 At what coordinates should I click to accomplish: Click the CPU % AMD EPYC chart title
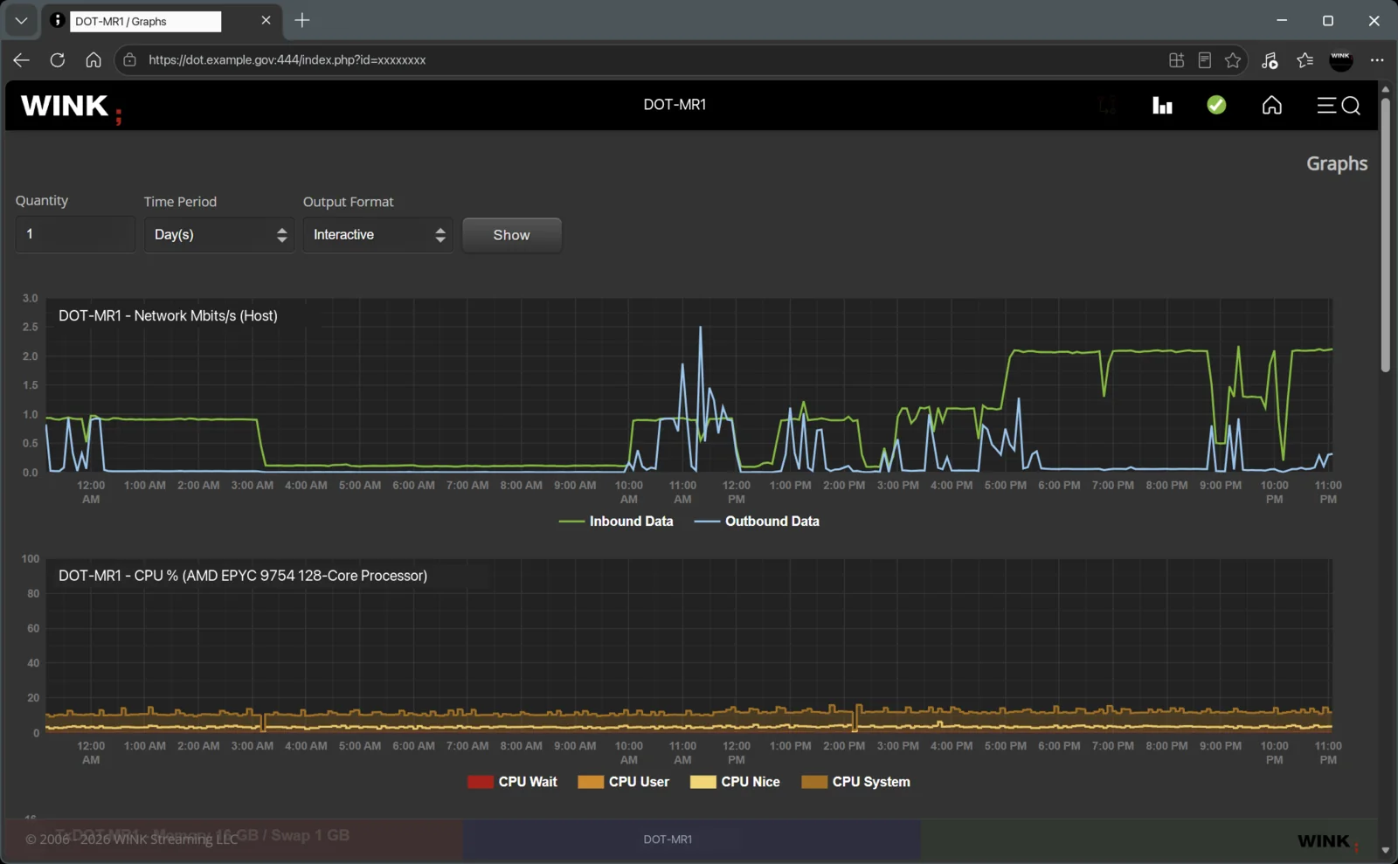point(243,577)
